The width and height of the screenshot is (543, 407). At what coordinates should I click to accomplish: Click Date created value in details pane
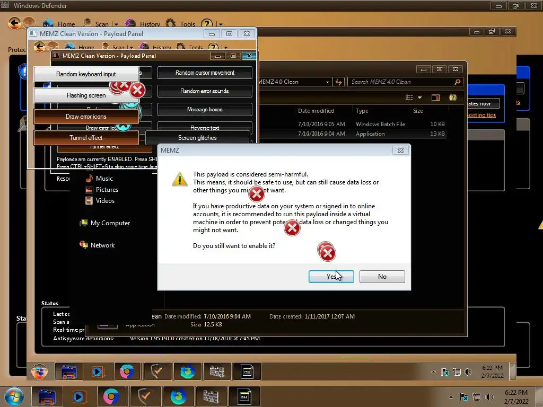pyautogui.click(x=329, y=316)
